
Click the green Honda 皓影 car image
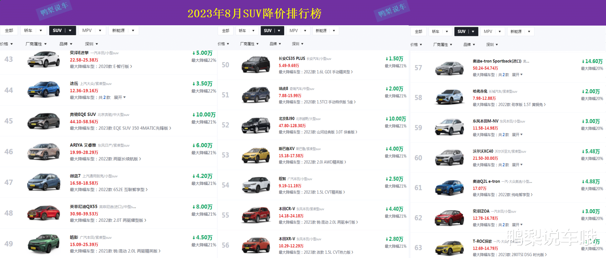pyautogui.click(x=44, y=244)
